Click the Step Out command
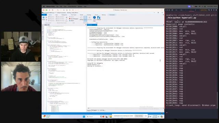 click(x=51, y=17)
